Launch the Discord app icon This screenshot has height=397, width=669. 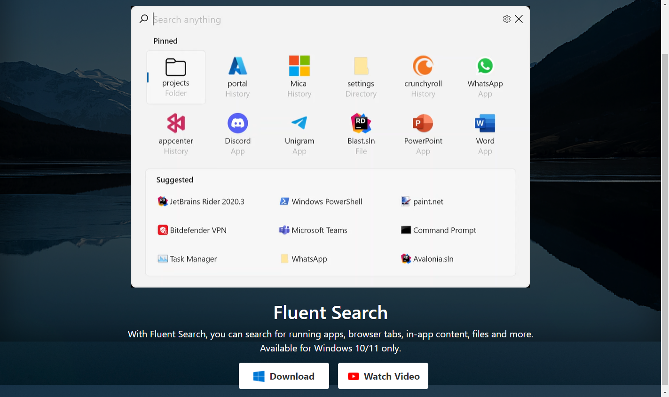pos(238,123)
